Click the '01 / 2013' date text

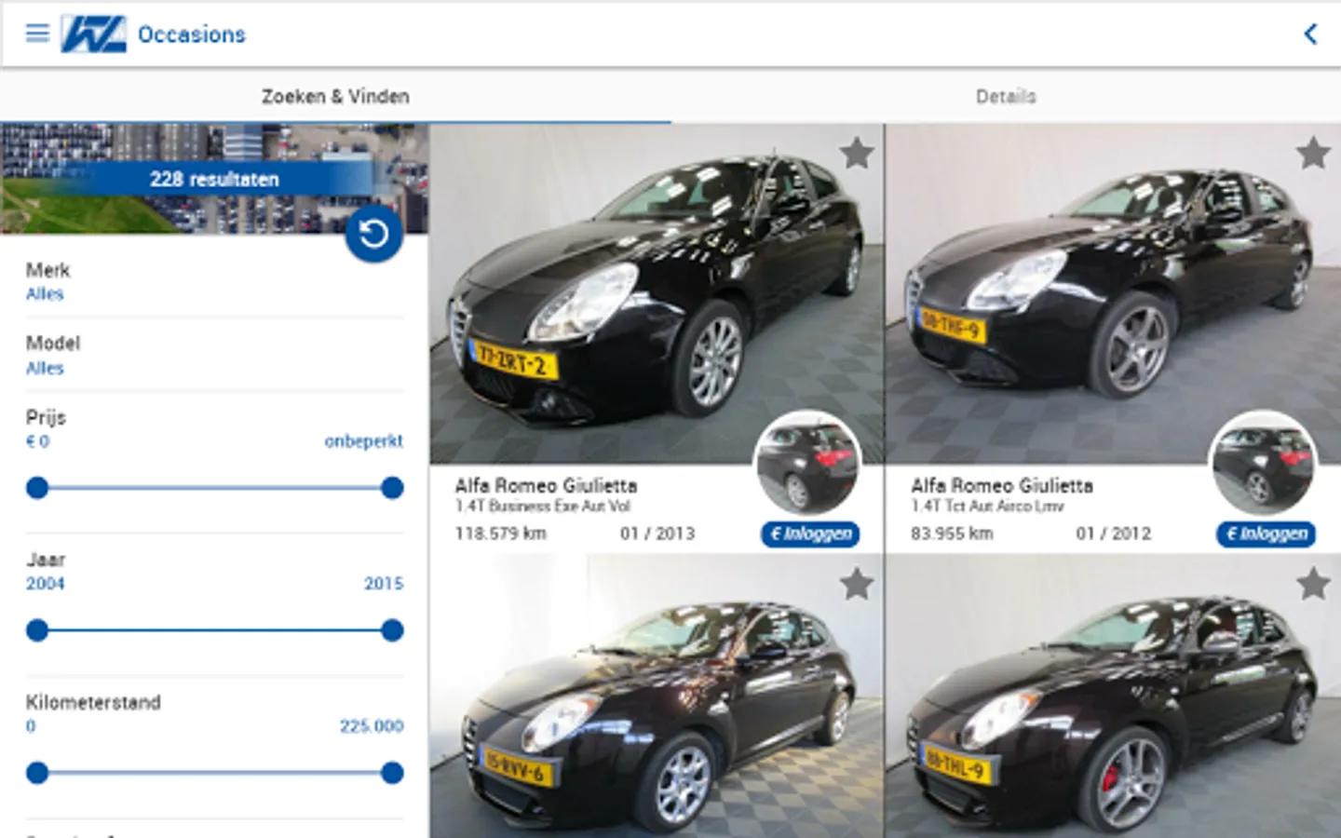(x=657, y=534)
